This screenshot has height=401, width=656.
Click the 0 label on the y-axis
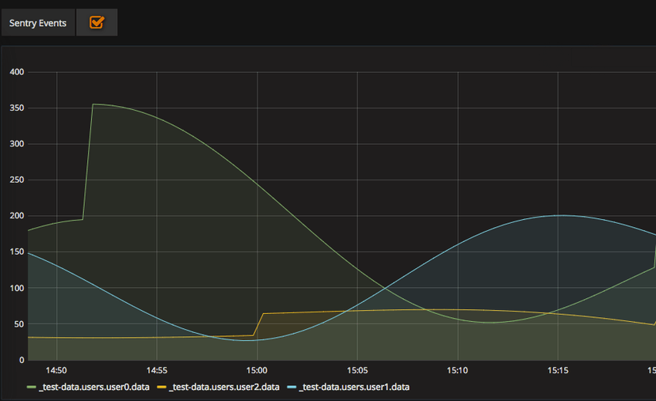click(x=21, y=360)
